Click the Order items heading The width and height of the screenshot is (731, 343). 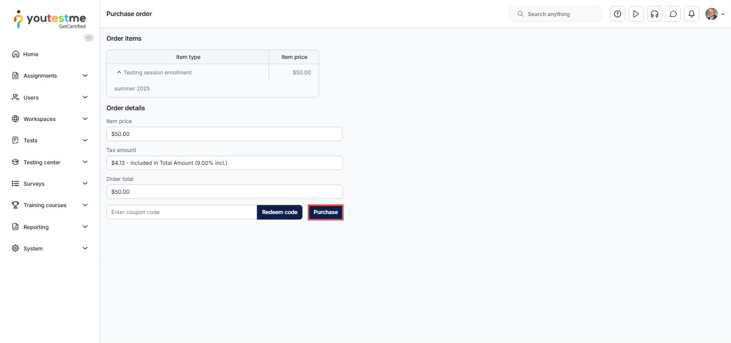[x=124, y=39]
